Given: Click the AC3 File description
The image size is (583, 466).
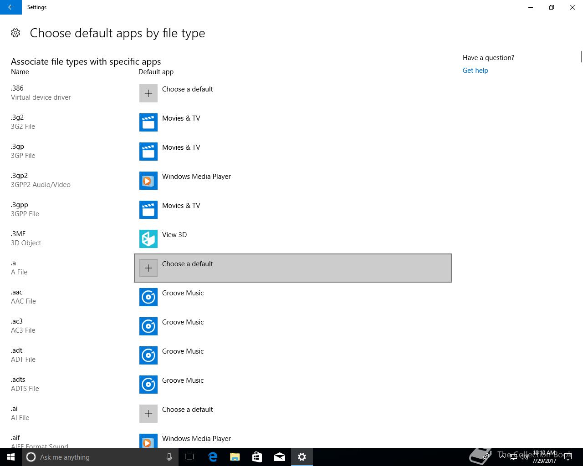Looking at the screenshot, I should [23, 330].
